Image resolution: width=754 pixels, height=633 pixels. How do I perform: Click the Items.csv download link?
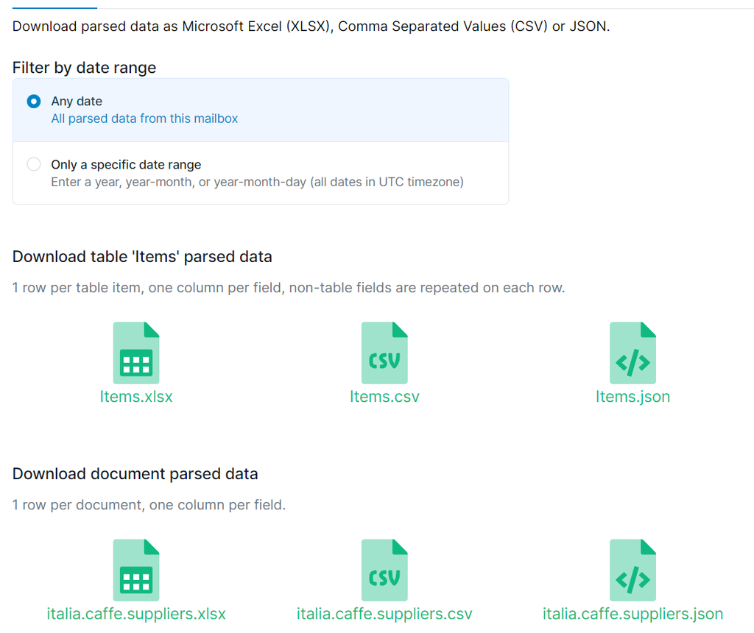click(384, 396)
